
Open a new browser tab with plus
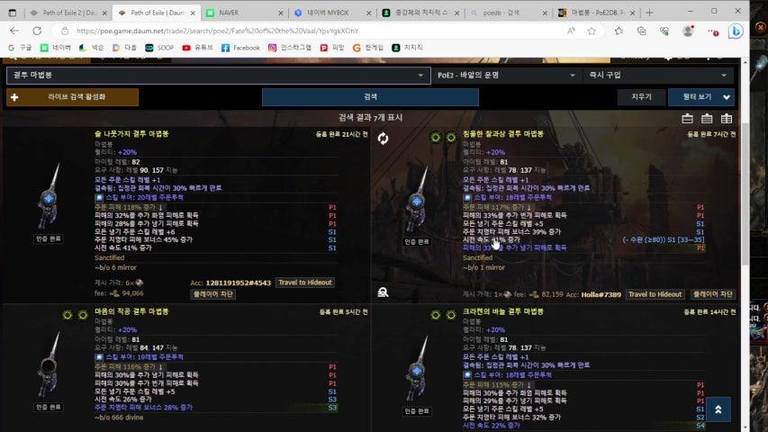point(649,13)
